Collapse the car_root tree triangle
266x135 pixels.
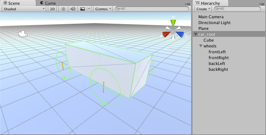tap(195, 34)
